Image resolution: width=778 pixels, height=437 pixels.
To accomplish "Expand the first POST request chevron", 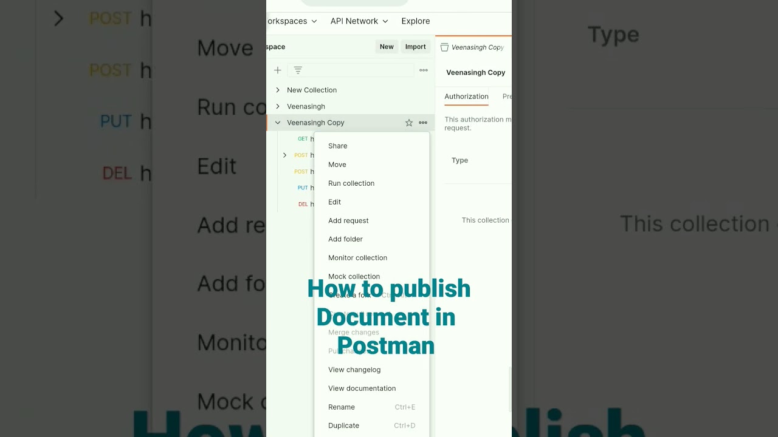I will [x=284, y=155].
